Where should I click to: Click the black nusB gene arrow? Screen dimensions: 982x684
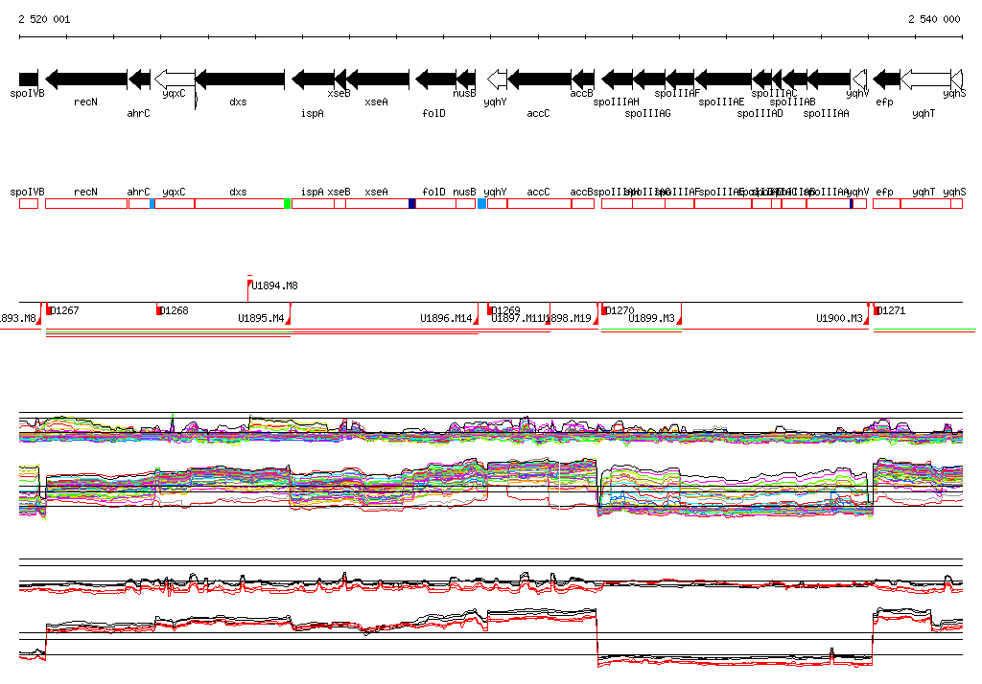click(x=466, y=79)
